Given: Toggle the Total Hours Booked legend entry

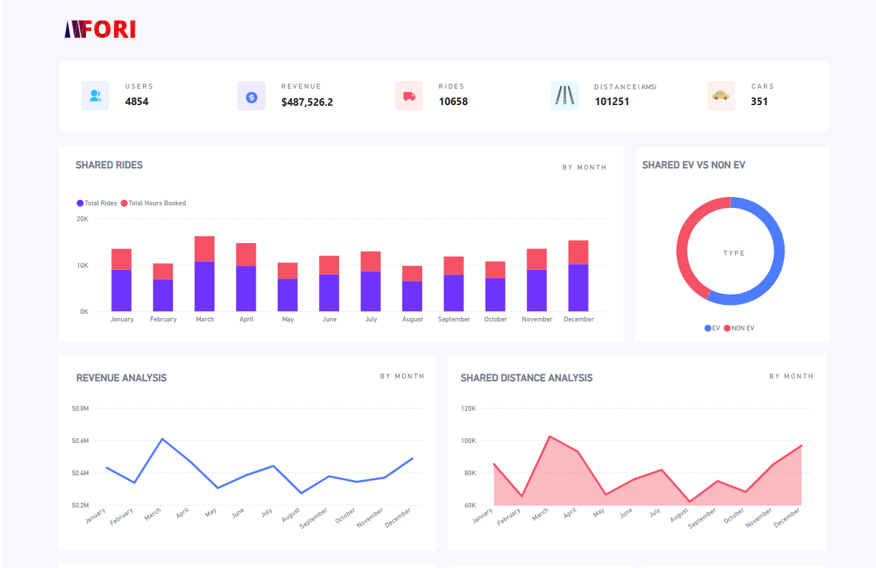Looking at the screenshot, I should coord(152,203).
